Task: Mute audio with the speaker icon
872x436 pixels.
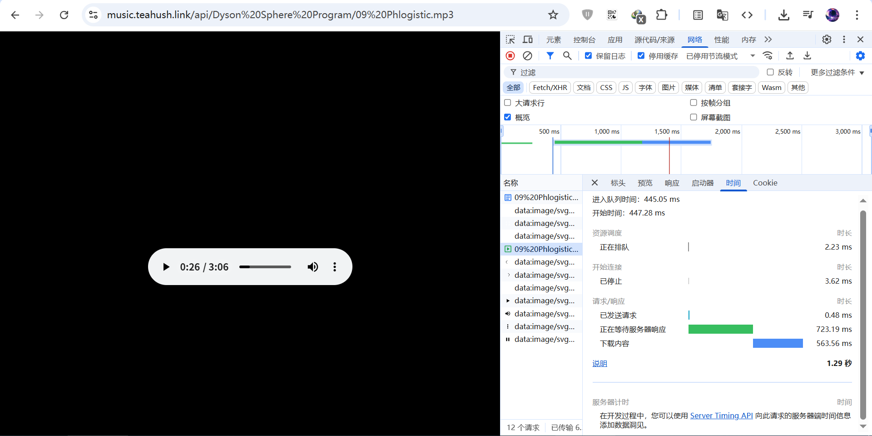Action: 312,267
